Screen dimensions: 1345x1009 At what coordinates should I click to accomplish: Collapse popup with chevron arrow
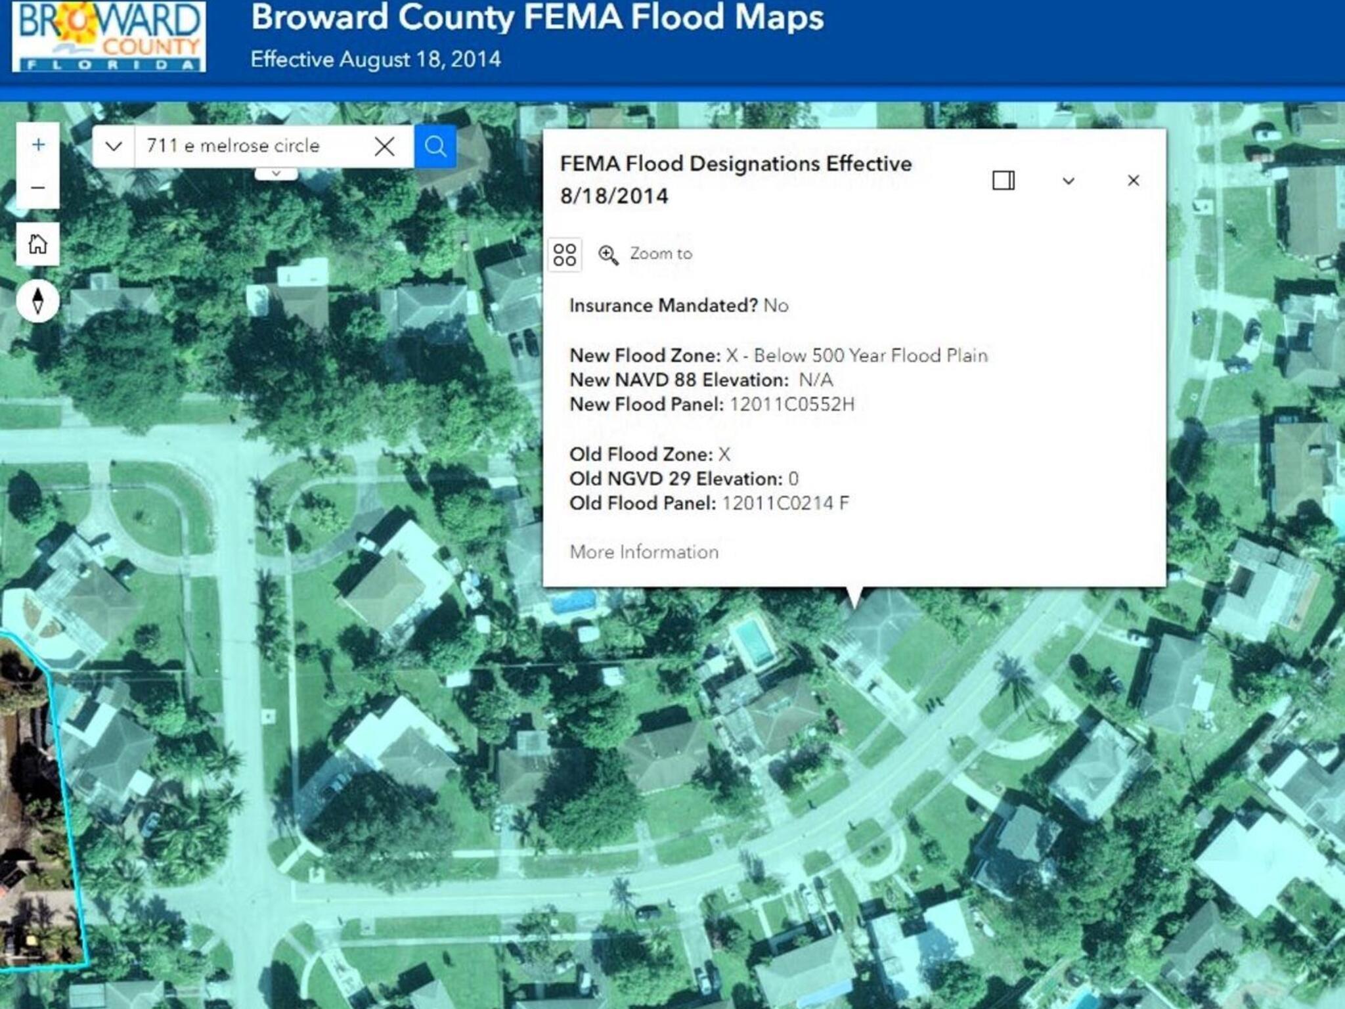[x=1069, y=181]
